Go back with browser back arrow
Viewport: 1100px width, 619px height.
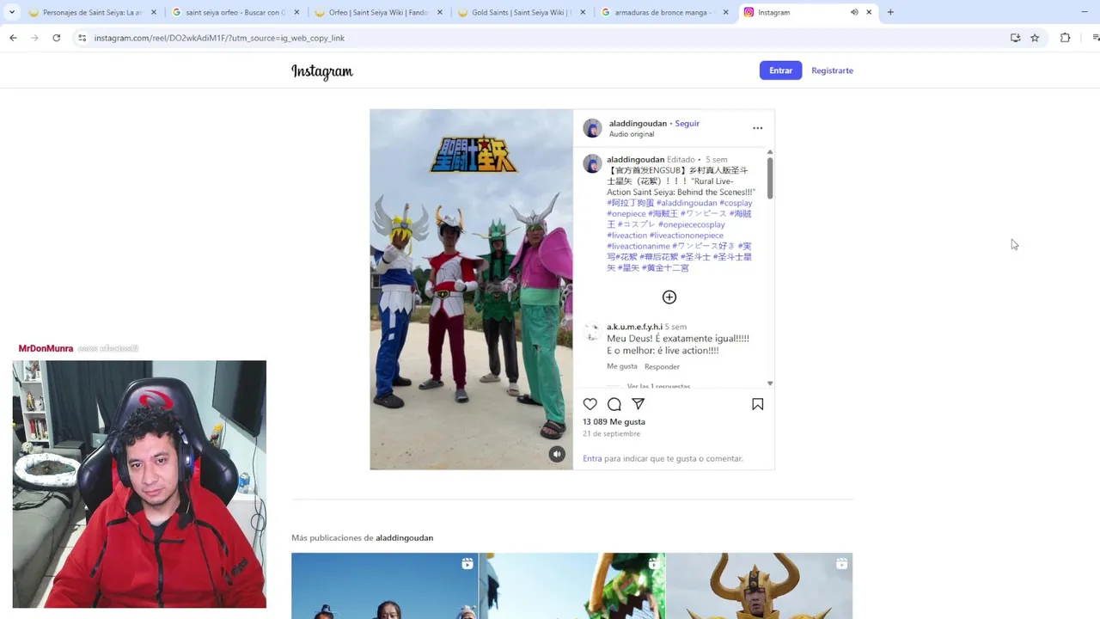point(13,38)
